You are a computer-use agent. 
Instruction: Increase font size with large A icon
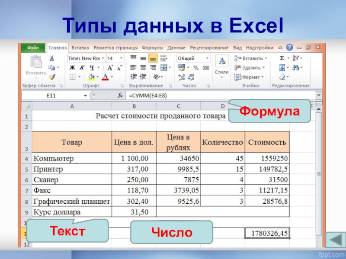110,68
